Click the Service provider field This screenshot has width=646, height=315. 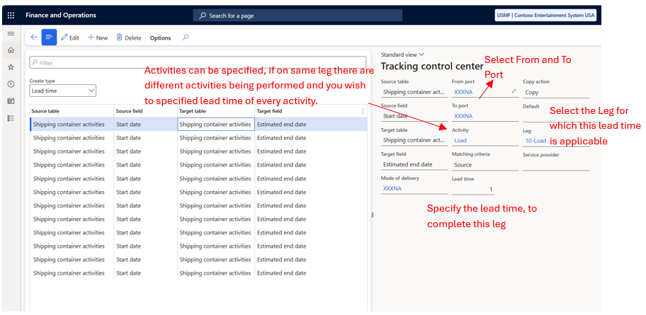point(556,165)
